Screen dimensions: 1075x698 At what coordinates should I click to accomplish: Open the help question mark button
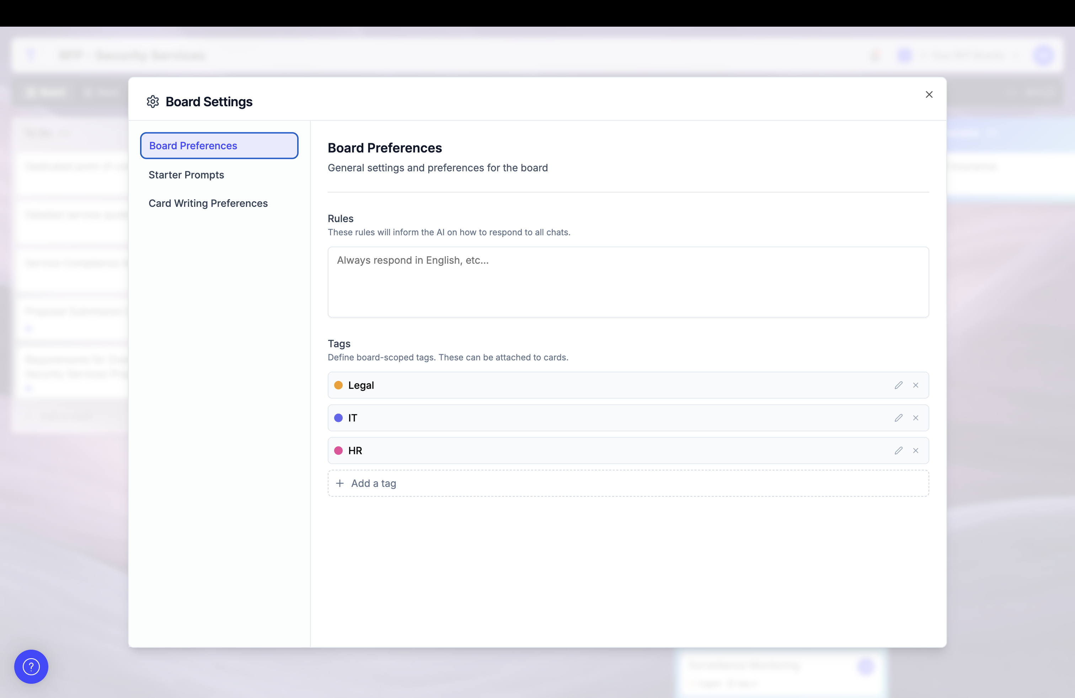click(31, 666)
